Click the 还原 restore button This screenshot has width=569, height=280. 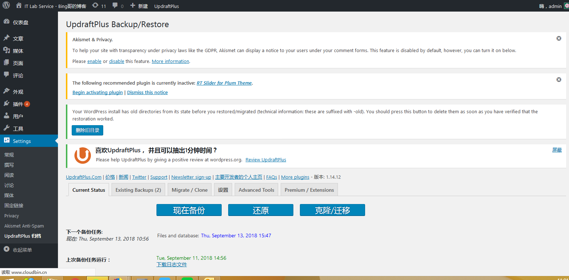[x=261, y=210]
